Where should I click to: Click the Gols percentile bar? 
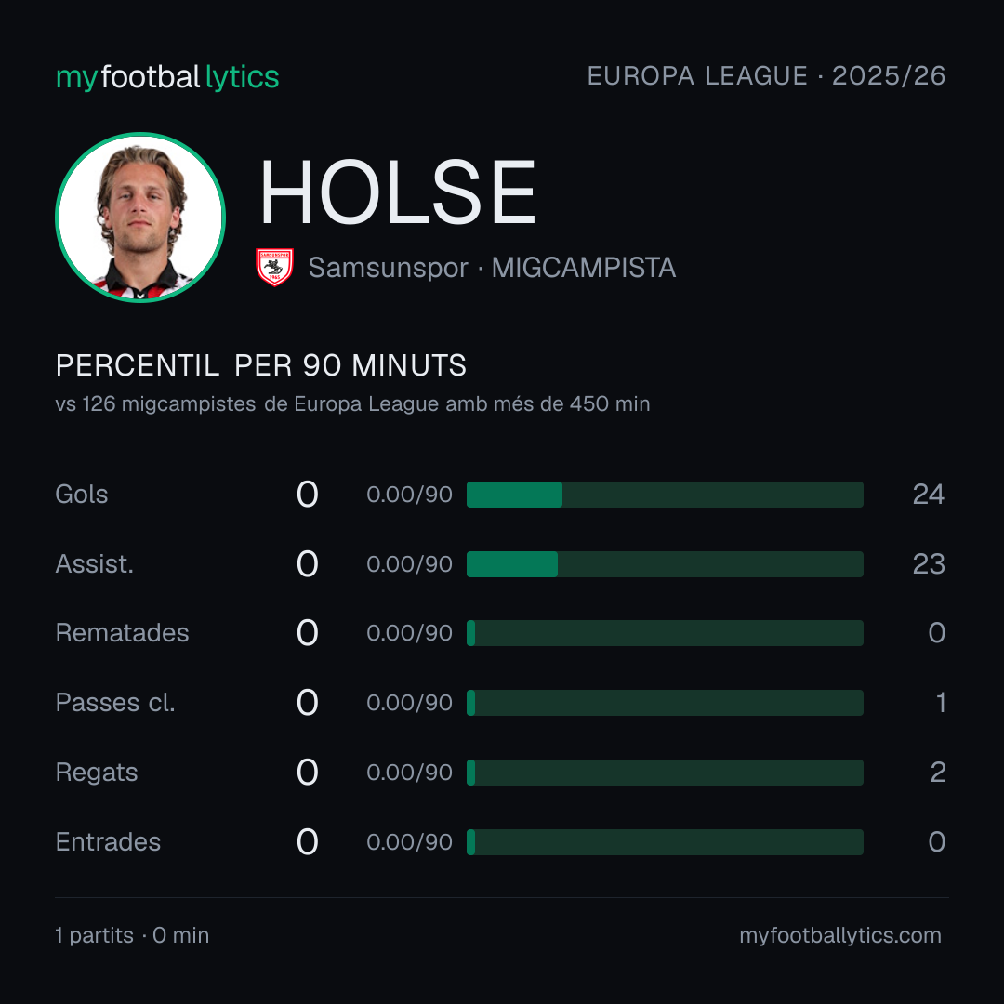pos(665,495)
